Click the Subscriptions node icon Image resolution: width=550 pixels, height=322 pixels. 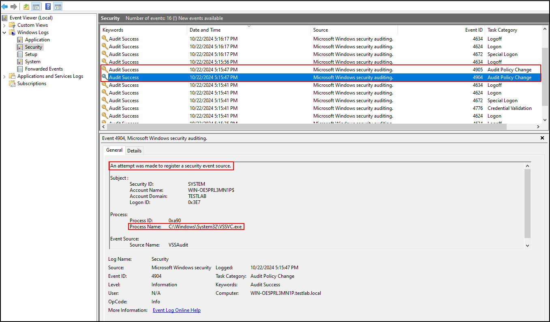(x=12, y=84)
